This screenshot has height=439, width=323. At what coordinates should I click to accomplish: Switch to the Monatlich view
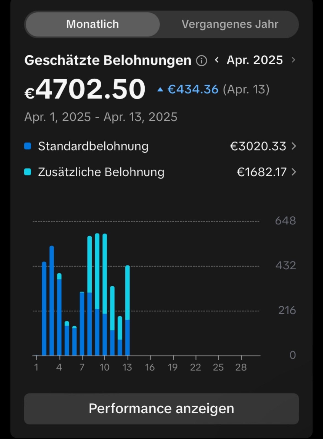pos(92,24)
